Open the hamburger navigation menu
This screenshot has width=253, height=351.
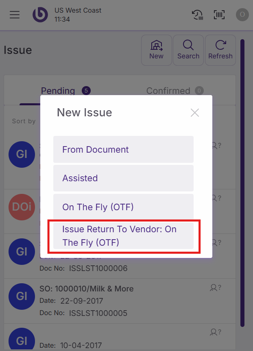(x=15, y=15)
